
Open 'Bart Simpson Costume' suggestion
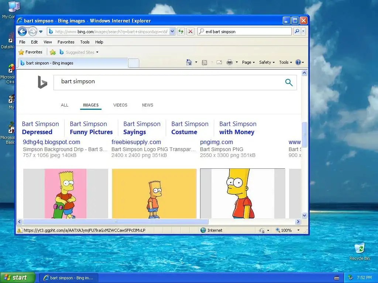coord(190,128)
